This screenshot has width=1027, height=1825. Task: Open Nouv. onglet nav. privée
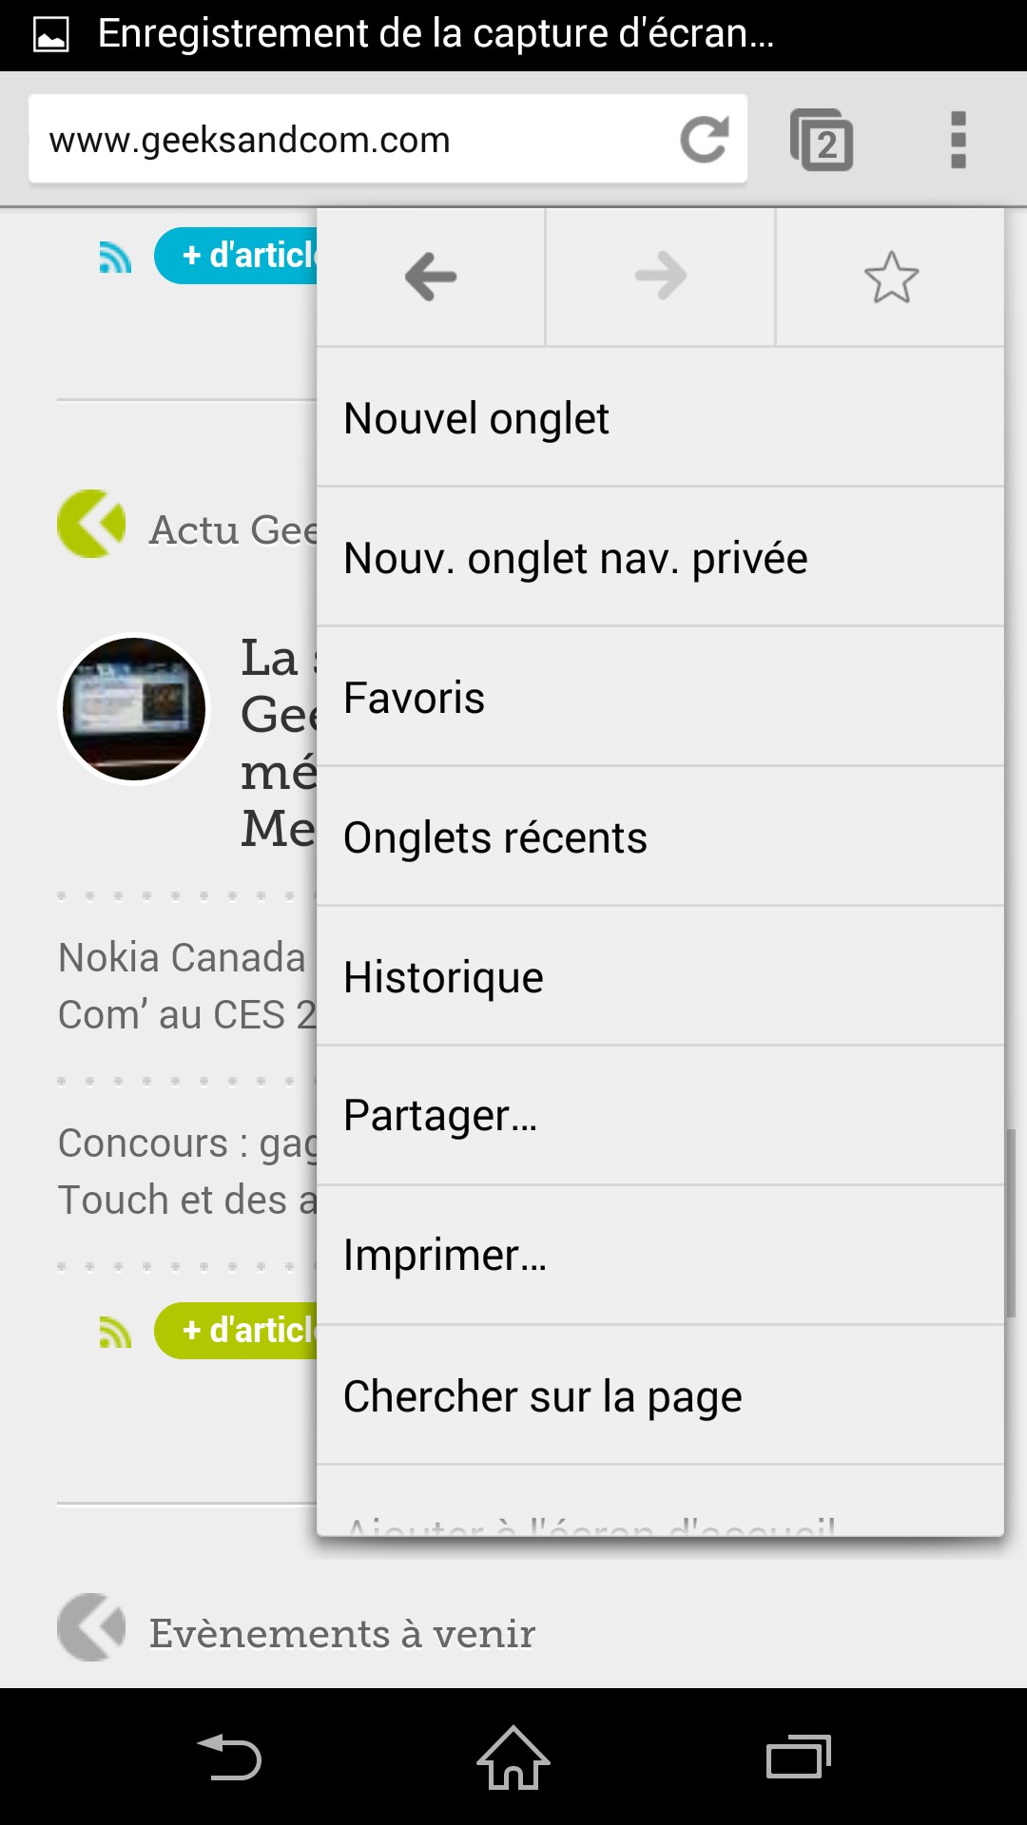click(x=660, y=558)
